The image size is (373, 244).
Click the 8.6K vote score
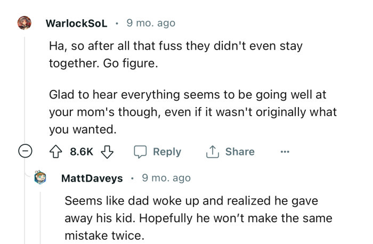pos(82,152)
